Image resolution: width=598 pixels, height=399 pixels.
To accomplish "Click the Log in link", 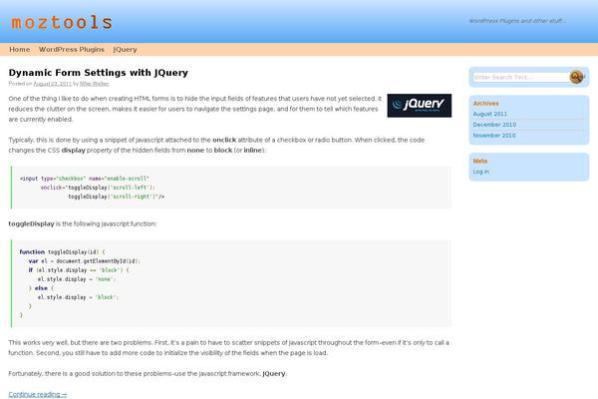I will coord(481,172).
